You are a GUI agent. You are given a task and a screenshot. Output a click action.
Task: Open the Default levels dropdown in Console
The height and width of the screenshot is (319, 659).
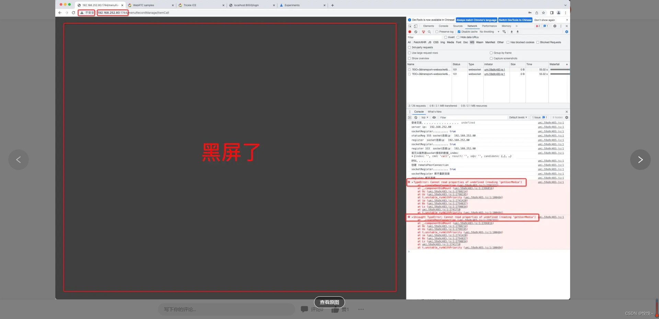(518, 117)
